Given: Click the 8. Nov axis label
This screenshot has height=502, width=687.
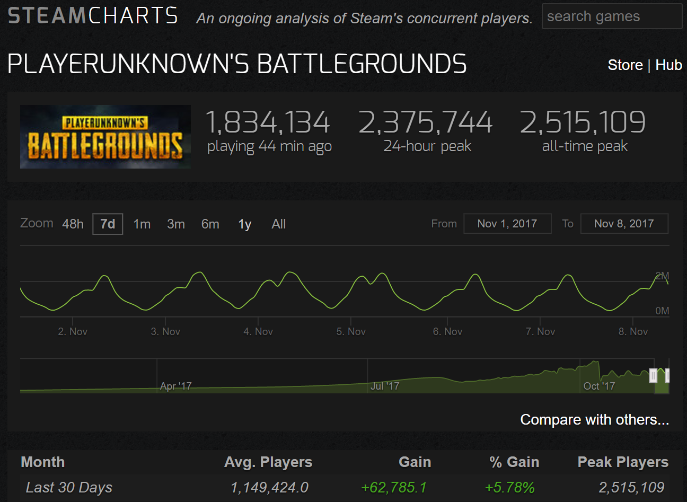Looking at the screenshot, I should coord(633,331).
